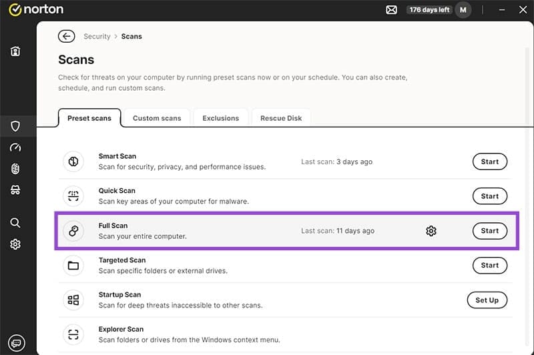534x355 pixels.
Task: Open the Identity incognito sidebar icon
Action: point(15,190)
